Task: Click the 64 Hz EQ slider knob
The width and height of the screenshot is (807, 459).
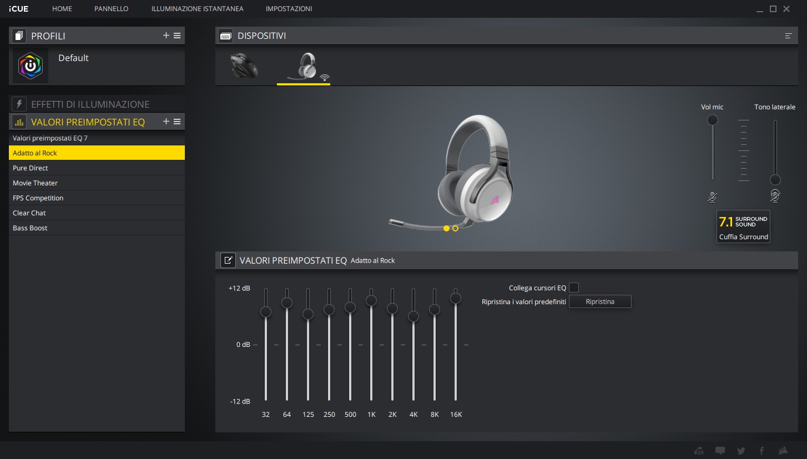Action: tap(287, 302)
